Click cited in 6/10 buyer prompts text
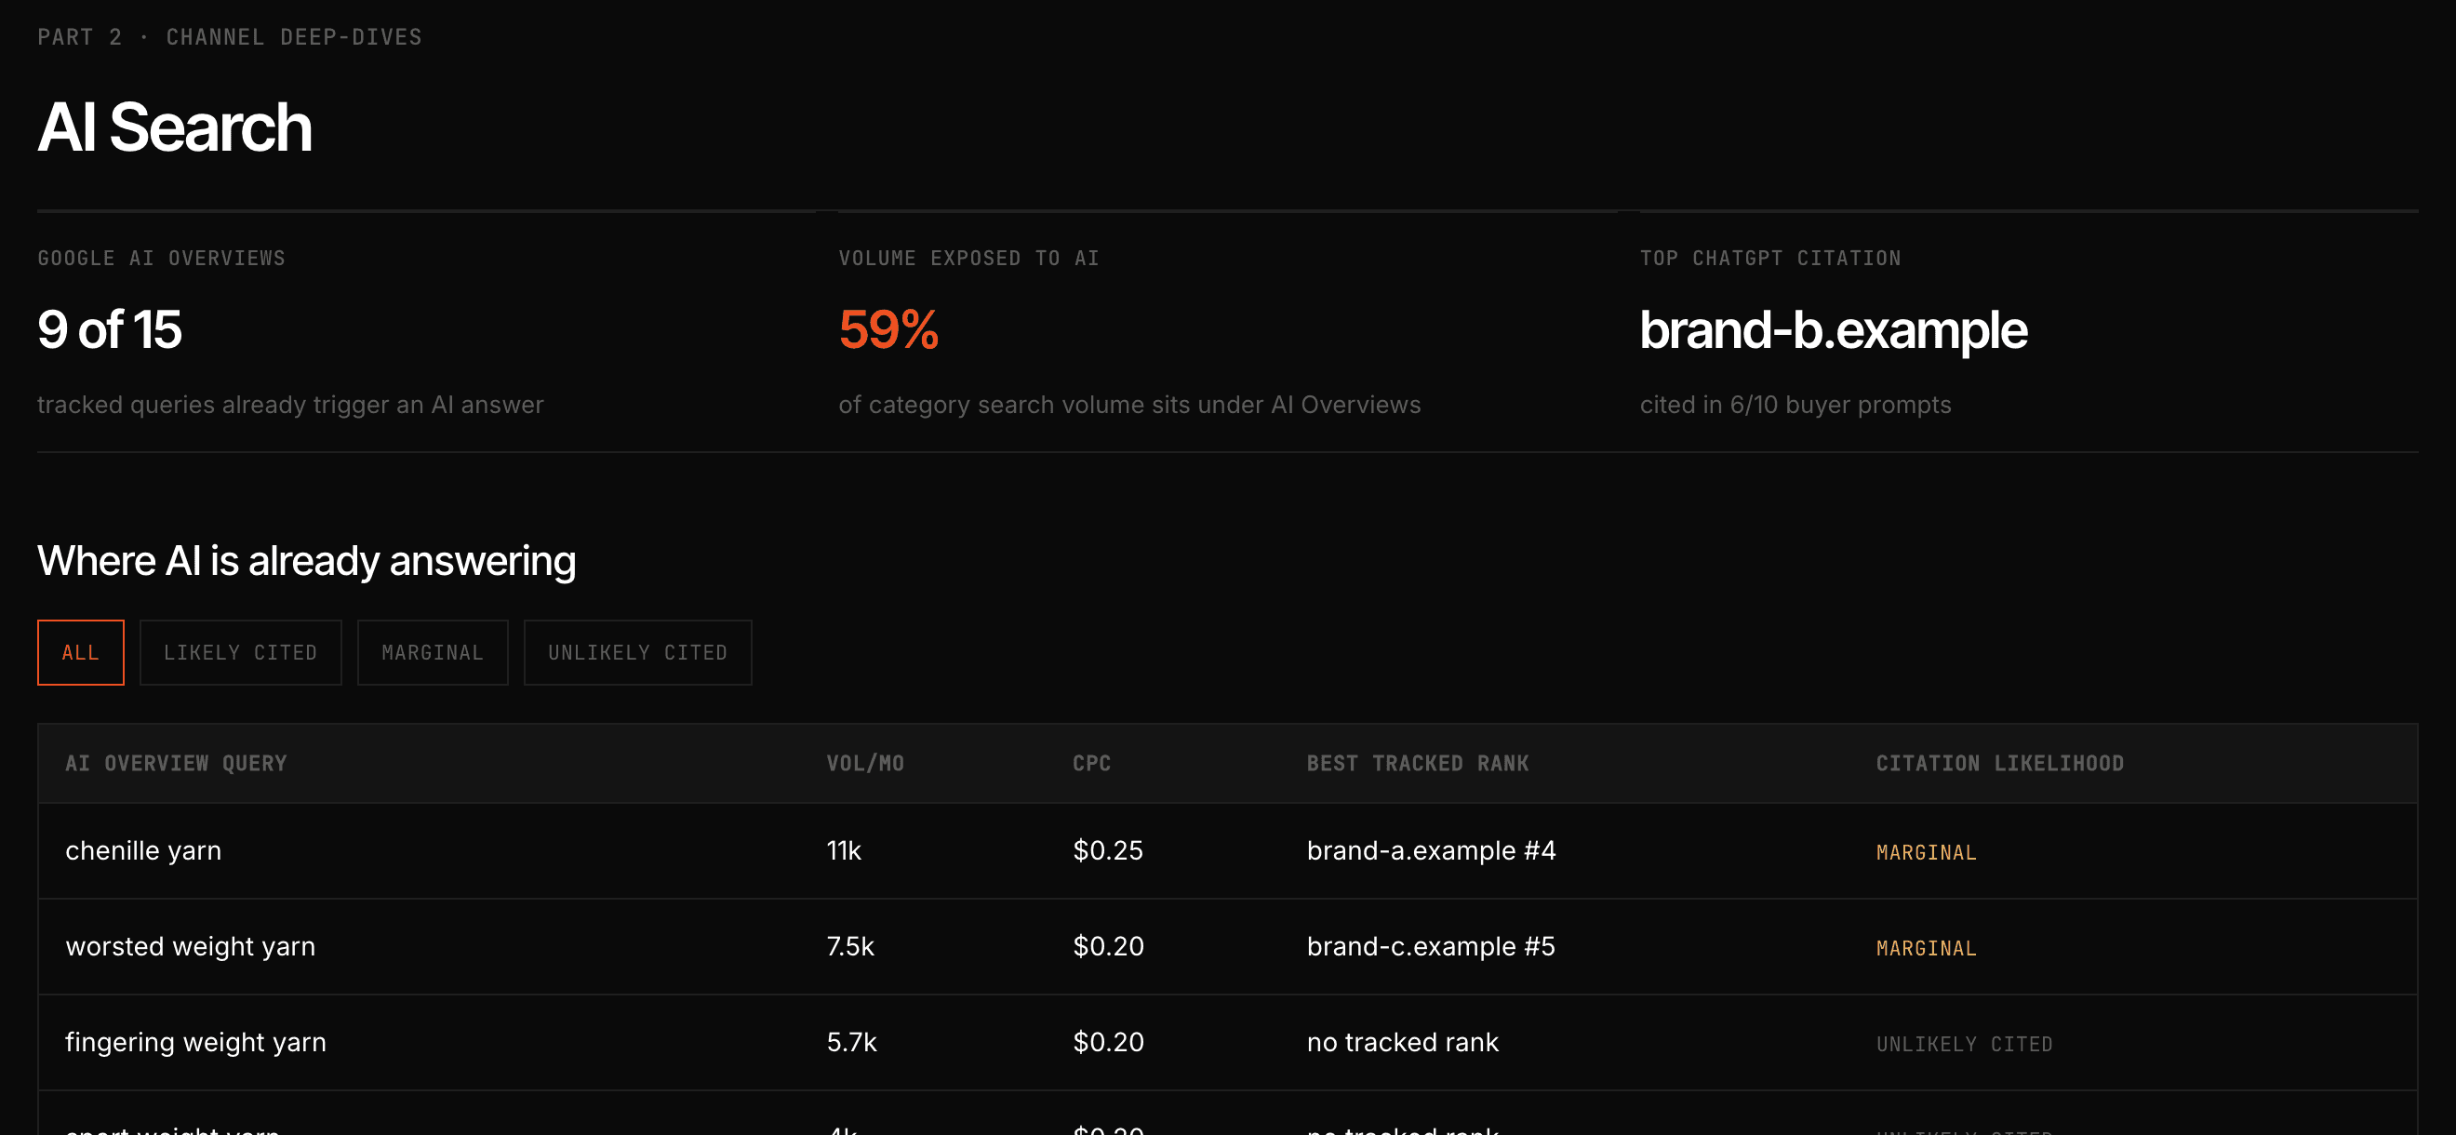This screenshot has height=1135, width=2456. 1795,405
